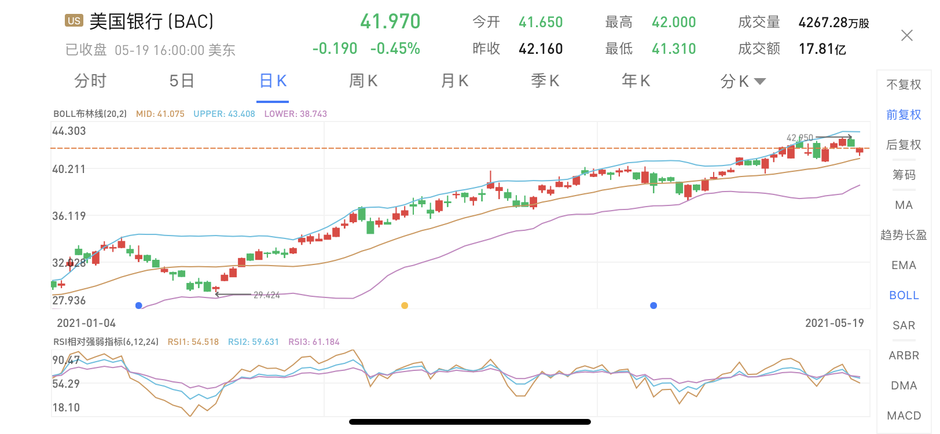This screenshot has width=940, height=434.
Task: Open the 周K weekly chart tab
Action: [363, 81]
